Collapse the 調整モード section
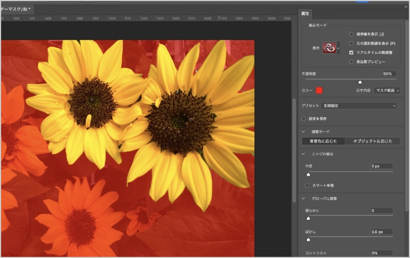The width and height of the screenshot is (410, 258). point(303,132)
